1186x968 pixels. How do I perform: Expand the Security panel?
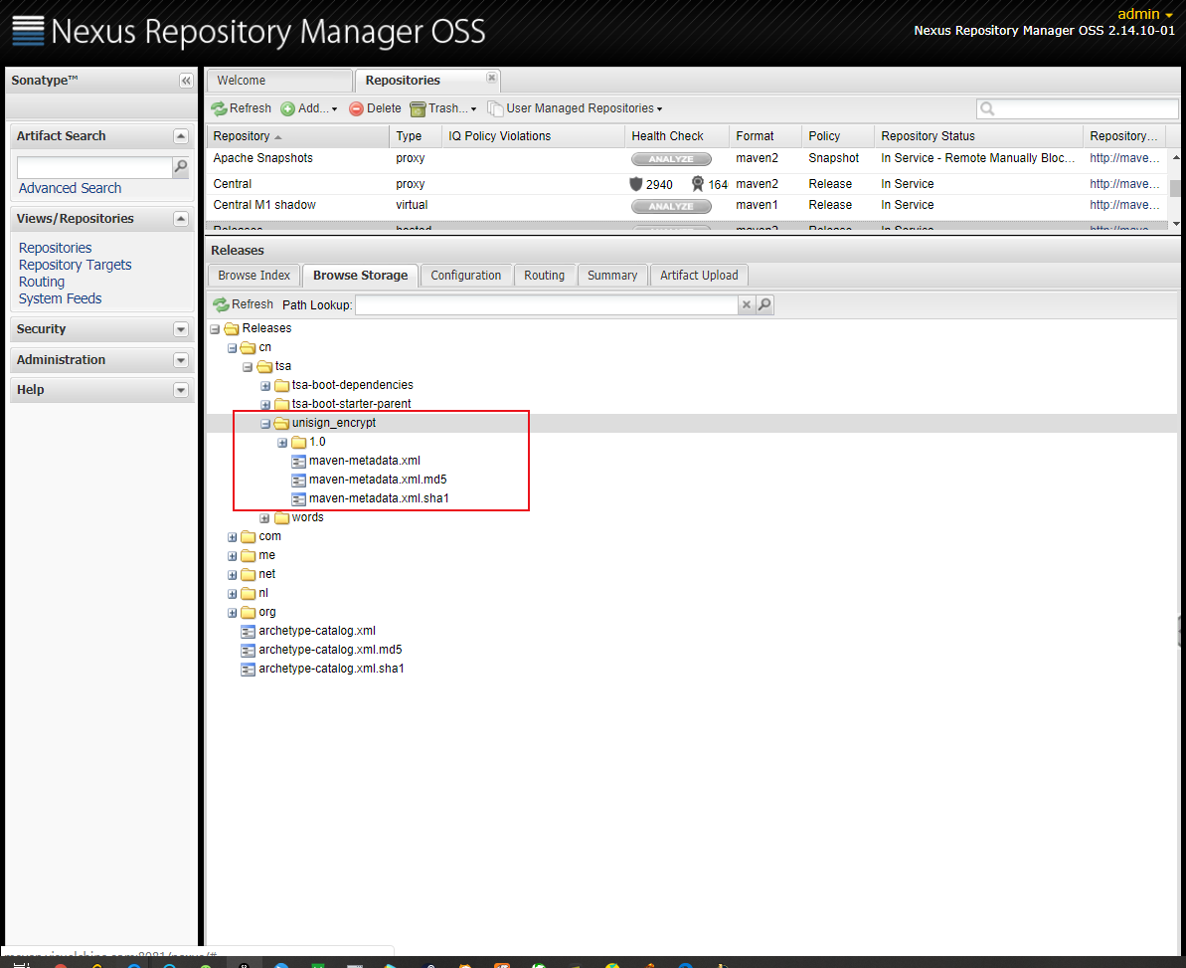click(x=180, y=329)
